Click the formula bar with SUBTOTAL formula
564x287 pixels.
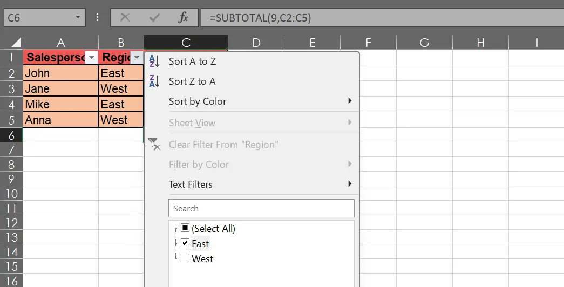(382, 18)
